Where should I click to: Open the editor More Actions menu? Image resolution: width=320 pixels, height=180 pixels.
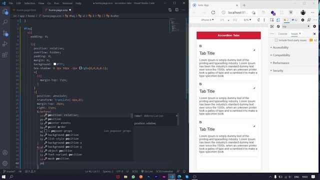point(183,10)
